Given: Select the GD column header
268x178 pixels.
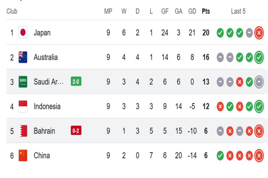Looking at the screenshot, I should tap(192, 12).
